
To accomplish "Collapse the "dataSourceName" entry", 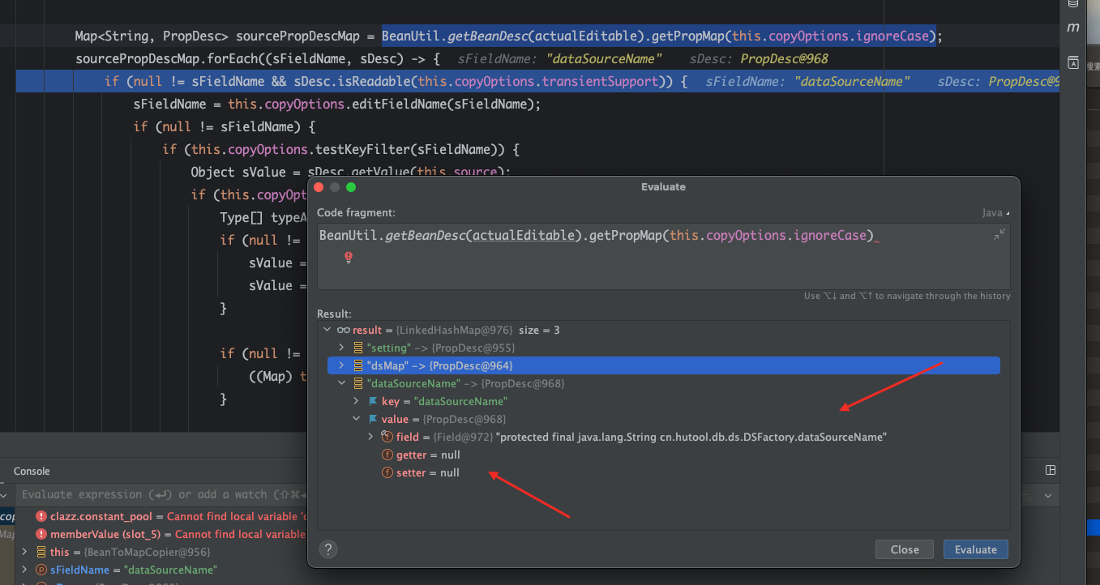I will tap(342, 383).
